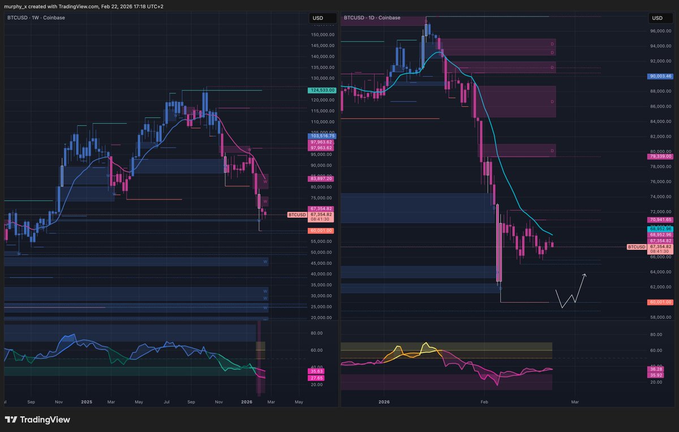Select the BTCUSD · 1W · Coinbase title

pos(36,18)
